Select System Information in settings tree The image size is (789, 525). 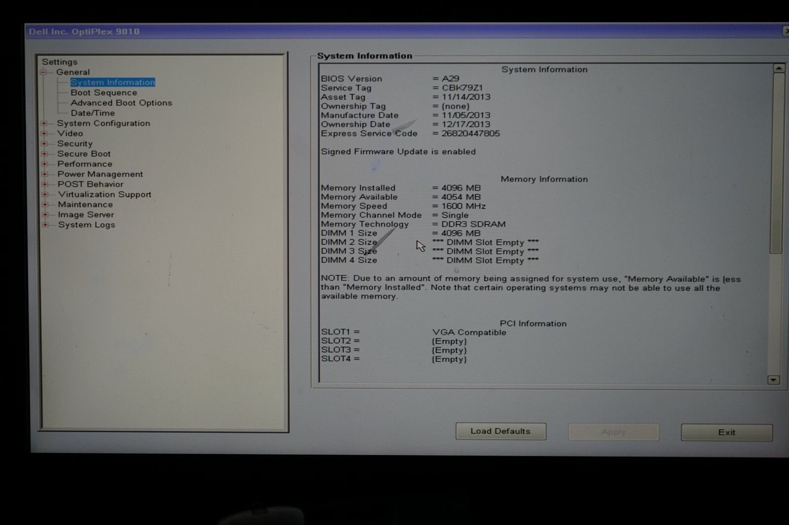(112, 82)
